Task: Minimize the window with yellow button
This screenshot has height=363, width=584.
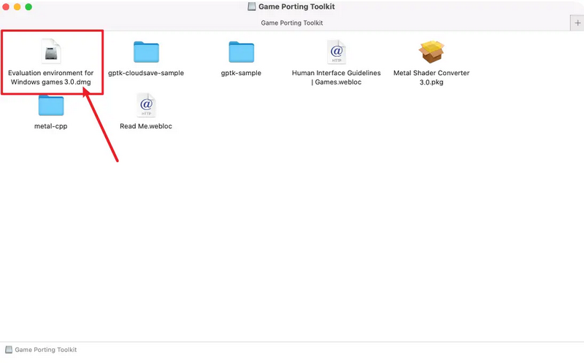Action: pyautogui.click(x=17, y=7)
